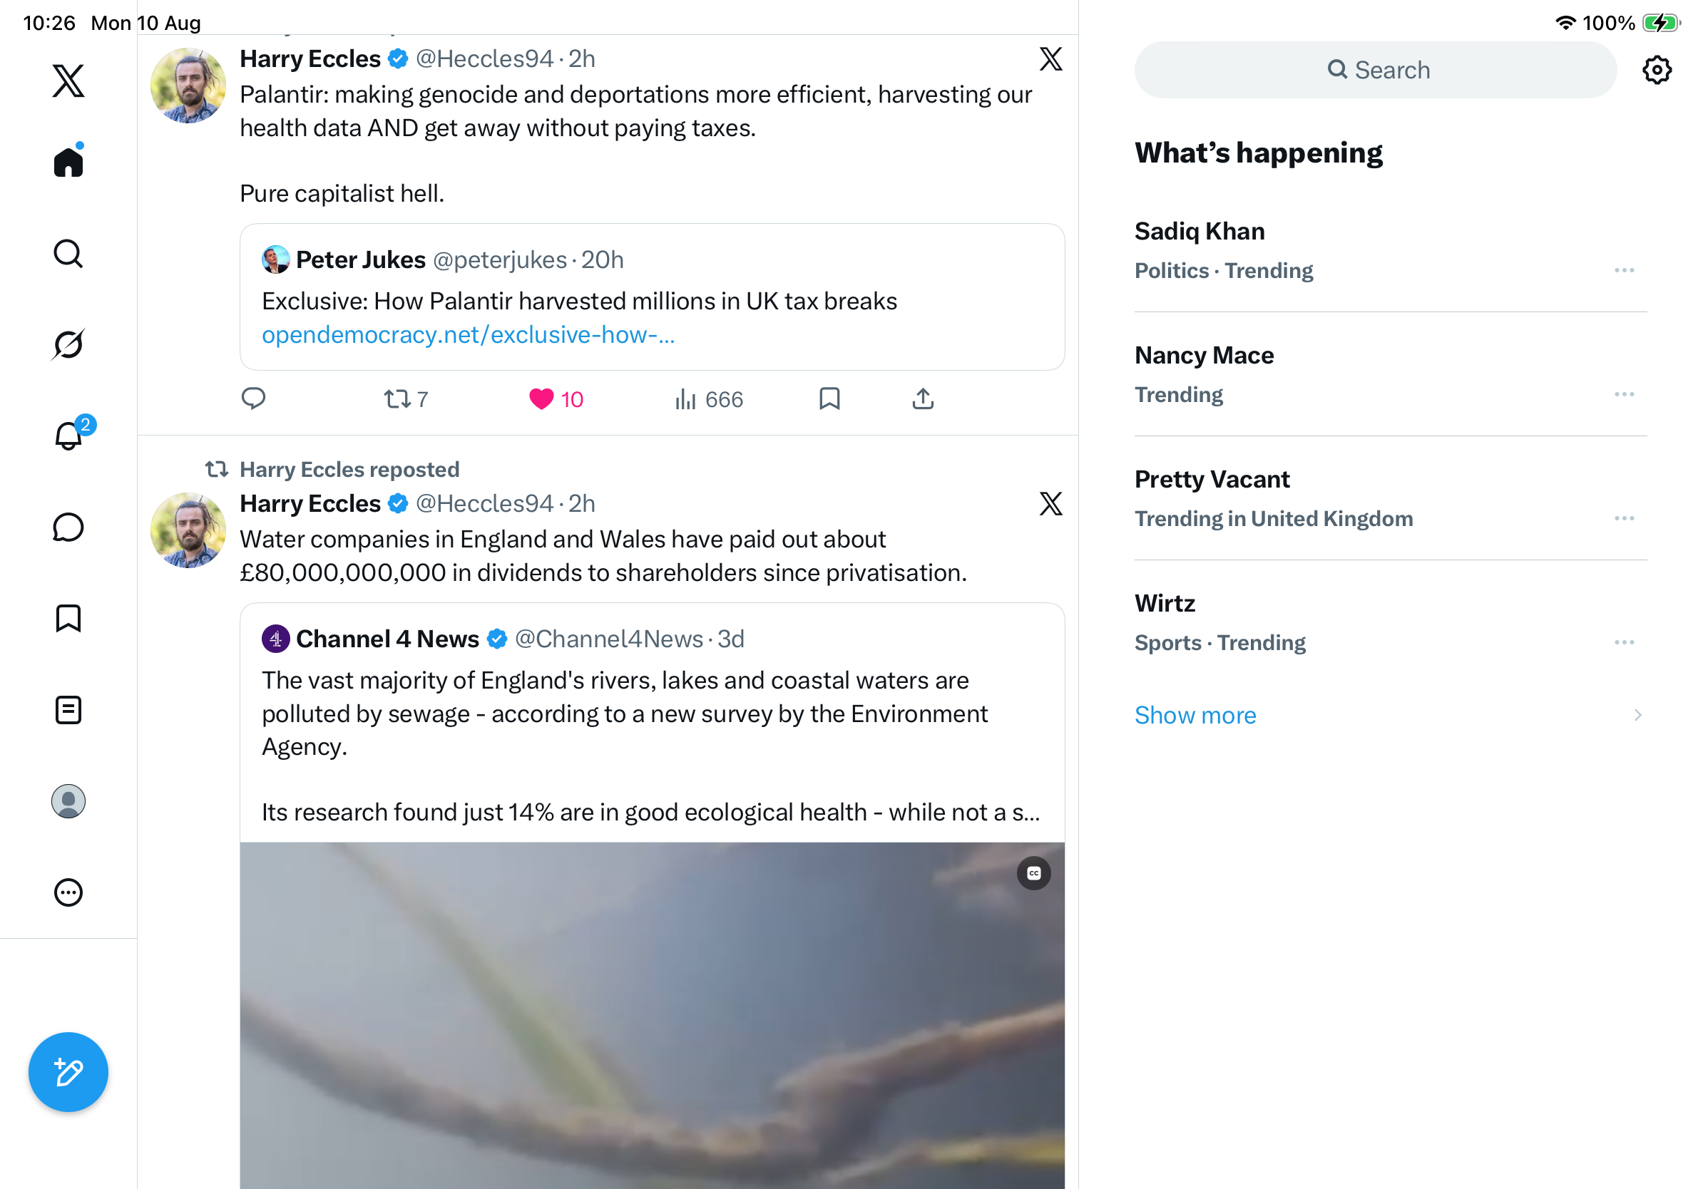Toggle closed captions on the video
Image resolution: width=1703 pixels, height=1189 pixels.
[x=1033, y=873]
